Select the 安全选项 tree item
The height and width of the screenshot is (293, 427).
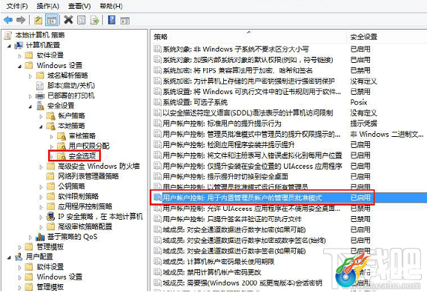pos(82,156)
